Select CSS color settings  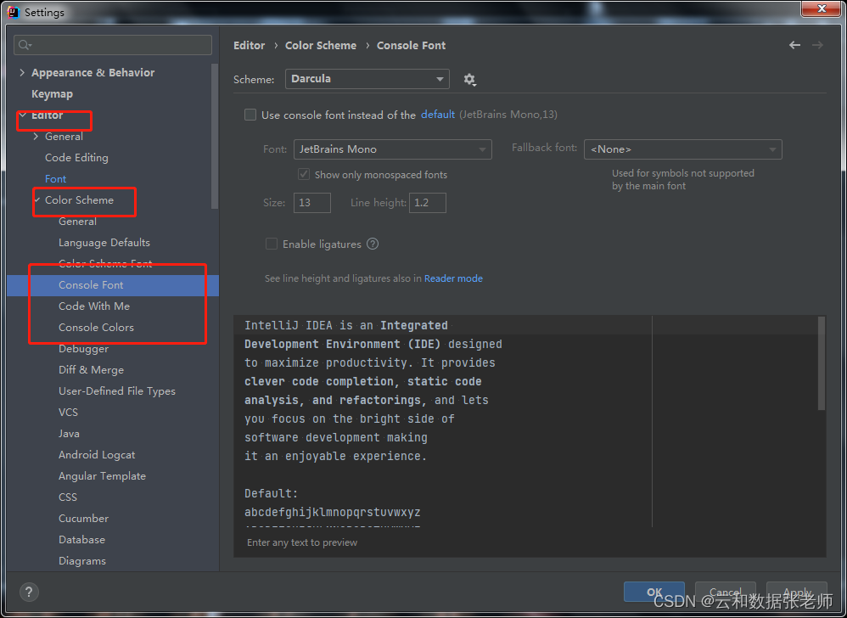pyautogui.click(x=68, y=497)
